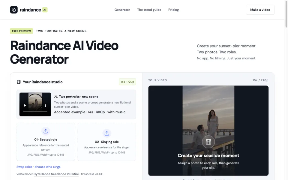Click Accepted example · 14s · 480p text
Viewport: 288px width, 180px height.
click(x=90, y=112)
